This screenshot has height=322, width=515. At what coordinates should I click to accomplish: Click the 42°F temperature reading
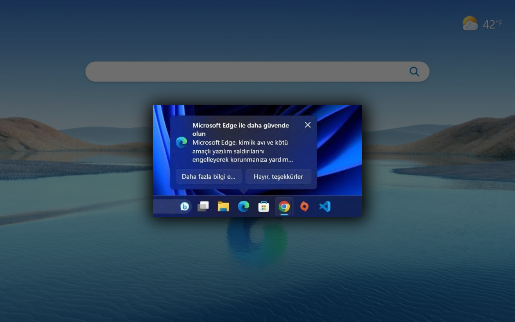click(x=492, y=24)
